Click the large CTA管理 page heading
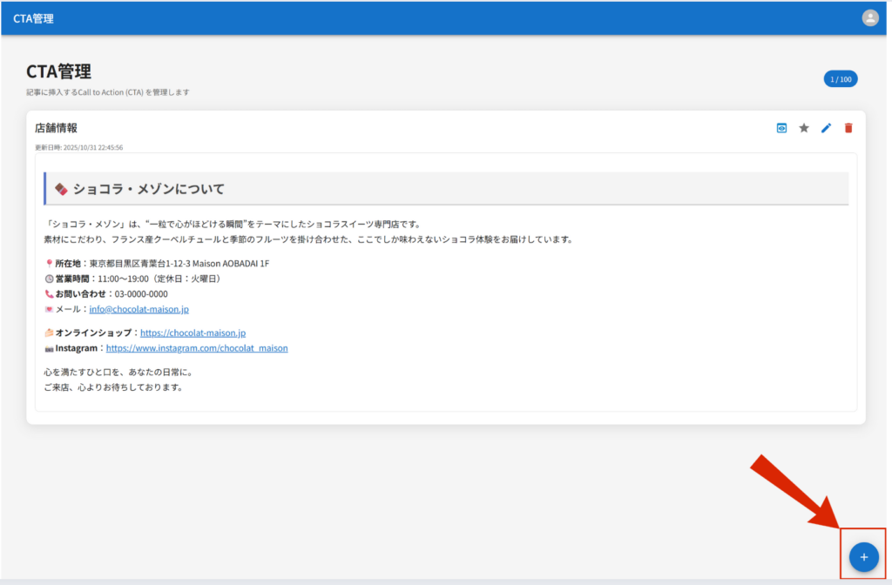This screenshot has width=892, height=585. click(x=58, y=71)
